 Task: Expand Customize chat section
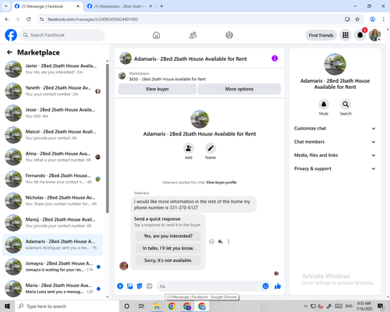click(x=335, y=129)
